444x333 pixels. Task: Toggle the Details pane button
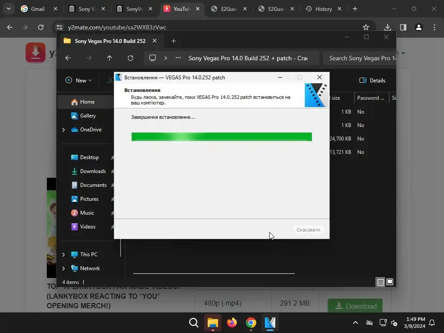(x=372, y=80)
